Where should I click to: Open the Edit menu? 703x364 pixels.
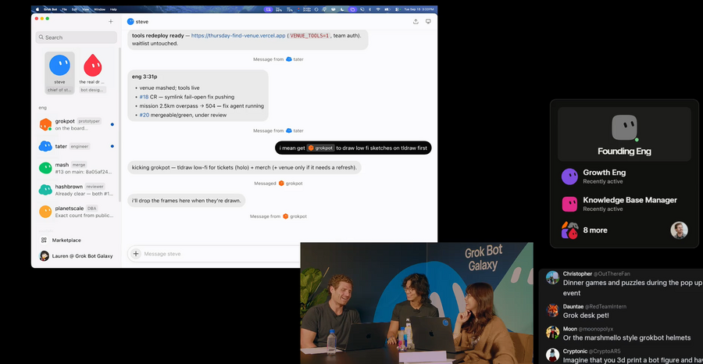coord(74,9)
